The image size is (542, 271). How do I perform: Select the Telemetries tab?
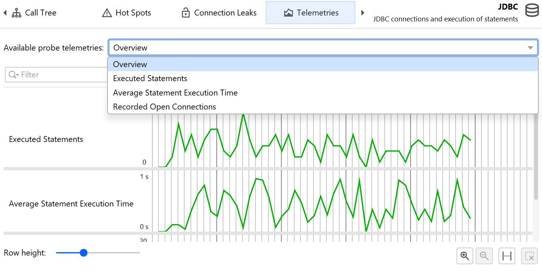[311, 13]
